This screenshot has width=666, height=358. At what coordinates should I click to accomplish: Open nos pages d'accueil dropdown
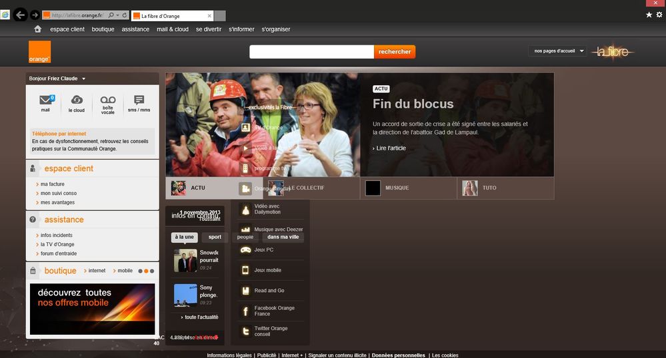coord(558,51)
